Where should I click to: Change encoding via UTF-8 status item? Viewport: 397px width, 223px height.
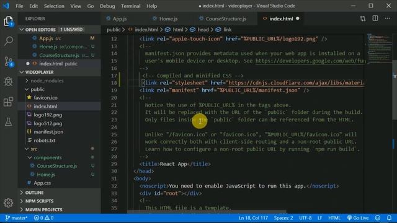coord(305,218)
